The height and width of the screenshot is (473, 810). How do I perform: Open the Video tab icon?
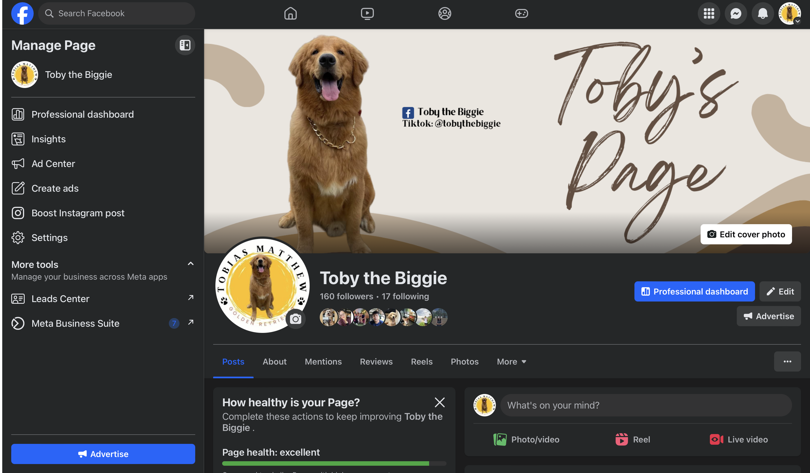[x=367, y=13]
